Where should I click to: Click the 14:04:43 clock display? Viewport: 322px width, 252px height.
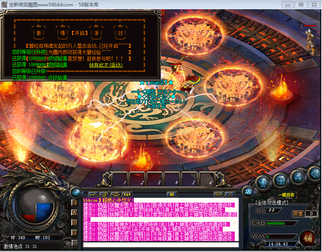(278, 244)
